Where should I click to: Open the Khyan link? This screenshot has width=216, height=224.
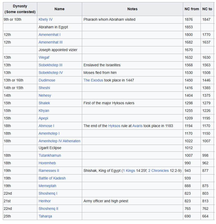click(44, 111)
